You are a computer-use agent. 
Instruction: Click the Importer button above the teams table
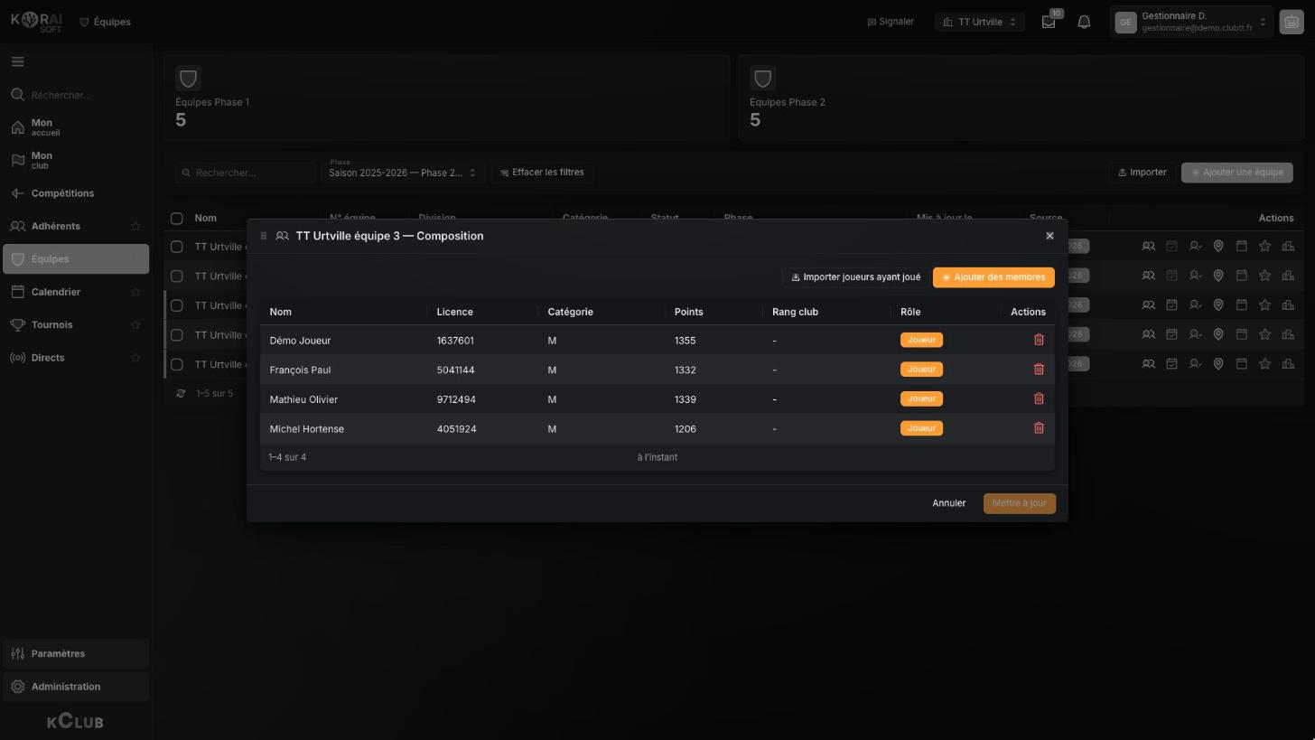[1142, 172]
